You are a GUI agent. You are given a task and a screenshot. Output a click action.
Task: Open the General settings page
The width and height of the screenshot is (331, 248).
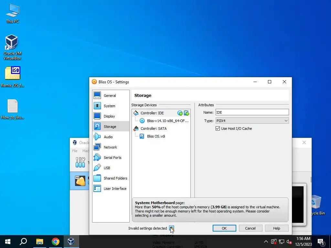tap(111, 96)
